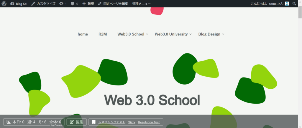302x128 pixels.
Task: Open the Blog So! dashboard icon
Action: click(12, 4)
